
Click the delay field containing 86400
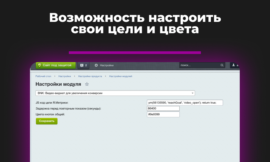[163, 109]
